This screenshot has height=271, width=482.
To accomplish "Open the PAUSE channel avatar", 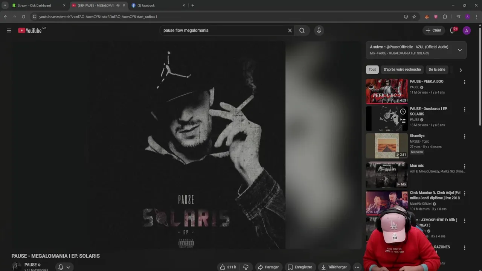I will point(16,266).
